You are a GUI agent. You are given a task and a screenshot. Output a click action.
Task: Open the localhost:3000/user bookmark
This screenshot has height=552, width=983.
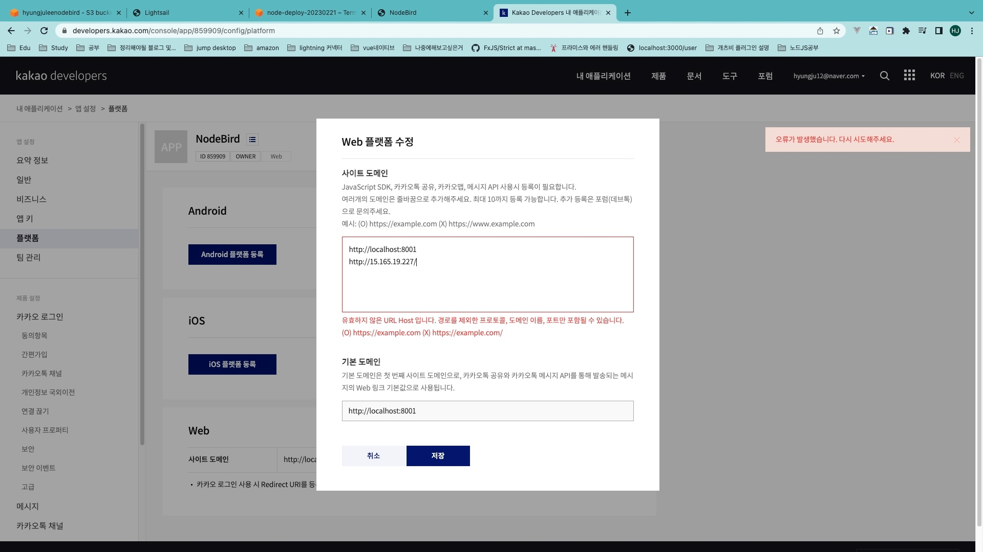tap(661, 48)
